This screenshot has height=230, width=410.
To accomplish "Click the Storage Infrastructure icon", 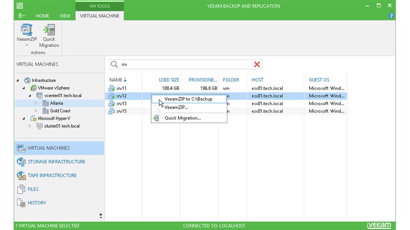I will (x=21, y=162).
